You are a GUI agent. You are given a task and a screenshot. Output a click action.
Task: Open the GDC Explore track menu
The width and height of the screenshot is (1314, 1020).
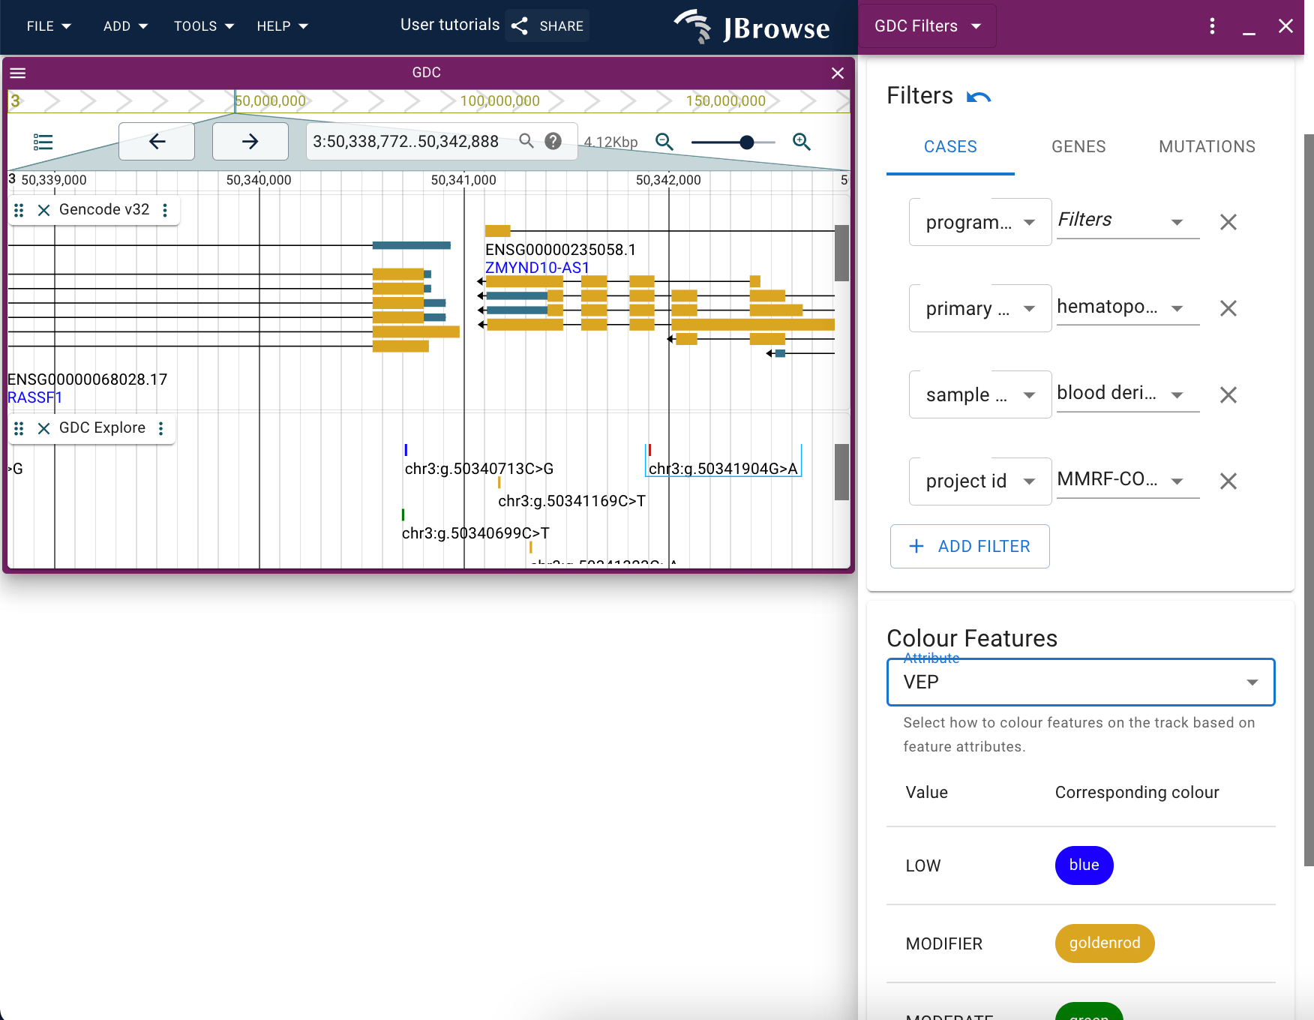160,428
